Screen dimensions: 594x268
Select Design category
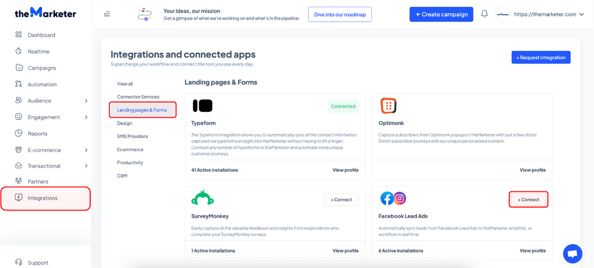tap(125, 123)
